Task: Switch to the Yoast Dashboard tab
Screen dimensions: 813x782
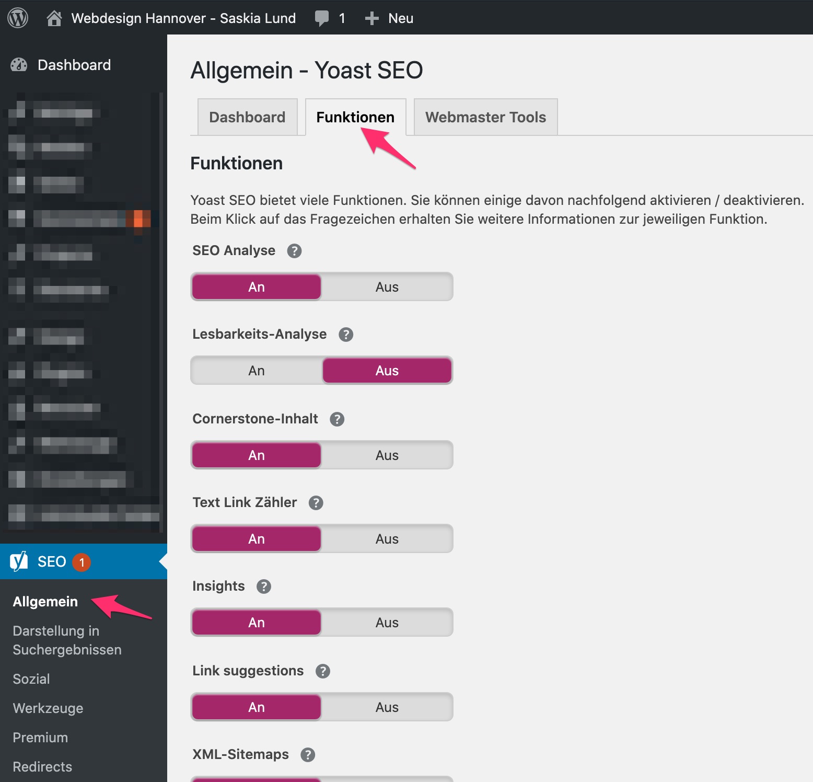Action: [x=248, y=117]
